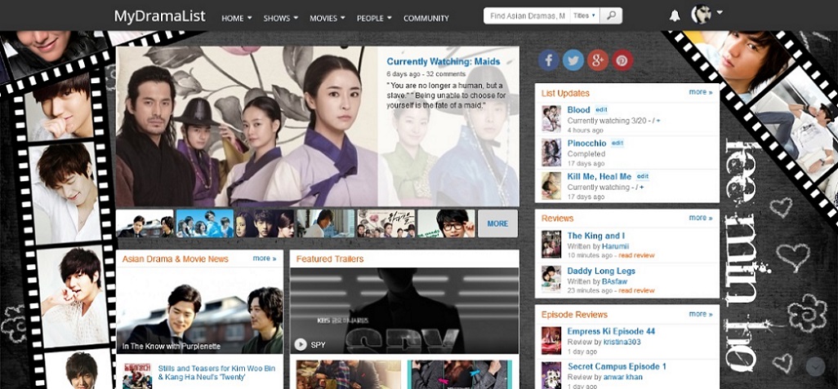Screen dimensions: 838x389
Task: Open the Google Plus share icon
Action: (598, 60)
